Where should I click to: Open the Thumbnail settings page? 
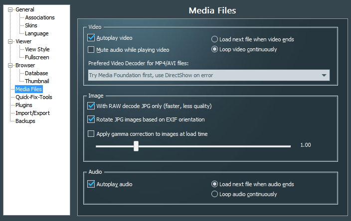tap(37, 81)
